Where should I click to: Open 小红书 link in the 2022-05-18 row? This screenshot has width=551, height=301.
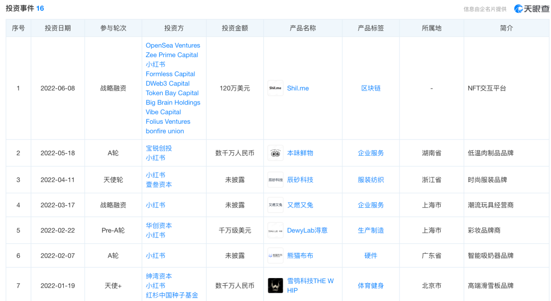point(155,157)
